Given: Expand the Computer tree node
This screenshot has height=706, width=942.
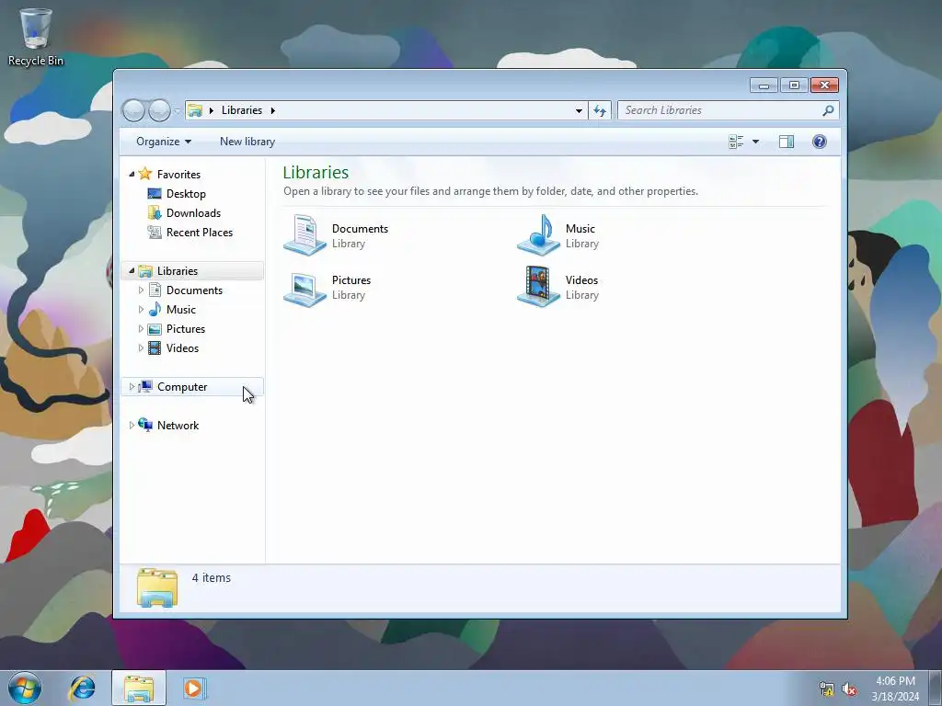Looking at the screenshot, I should [132, 387].
